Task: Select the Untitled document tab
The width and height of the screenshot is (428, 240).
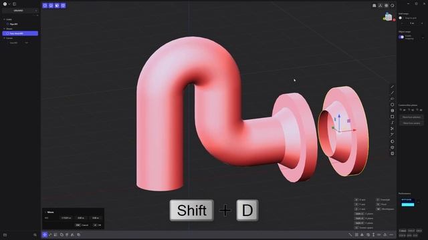Action: click(x=18, y=11)
